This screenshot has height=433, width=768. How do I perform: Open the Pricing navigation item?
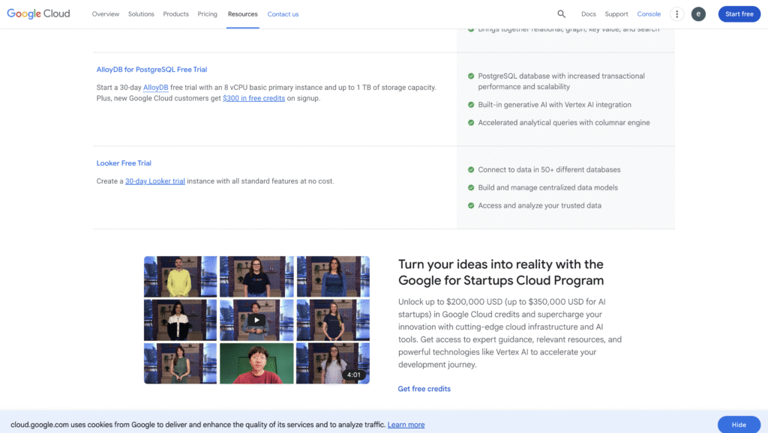click(x=208, y=14)
